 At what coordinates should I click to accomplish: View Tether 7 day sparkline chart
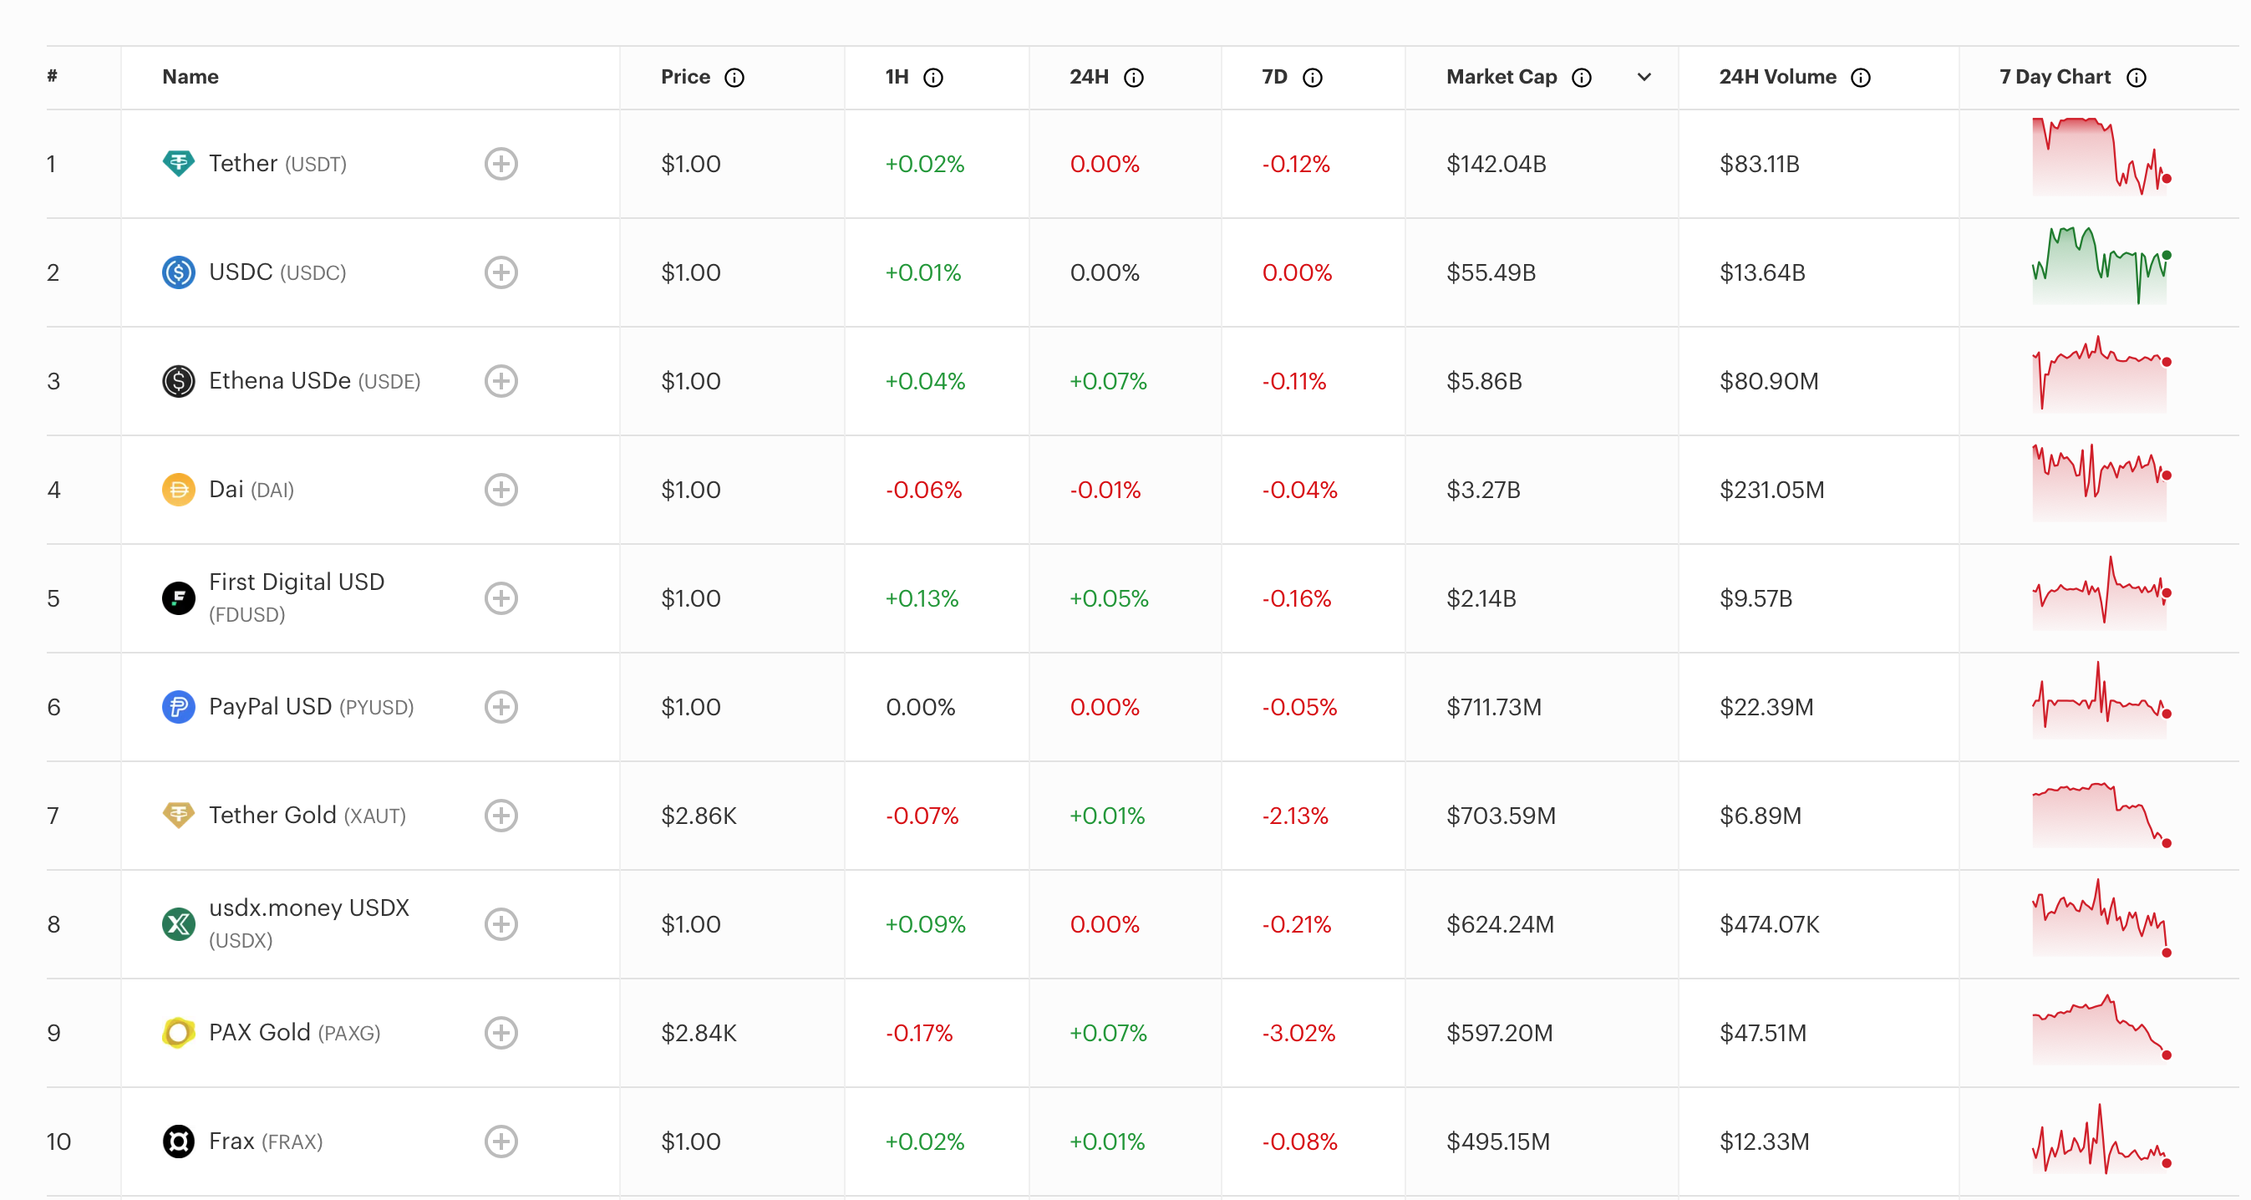[2101, 156]
